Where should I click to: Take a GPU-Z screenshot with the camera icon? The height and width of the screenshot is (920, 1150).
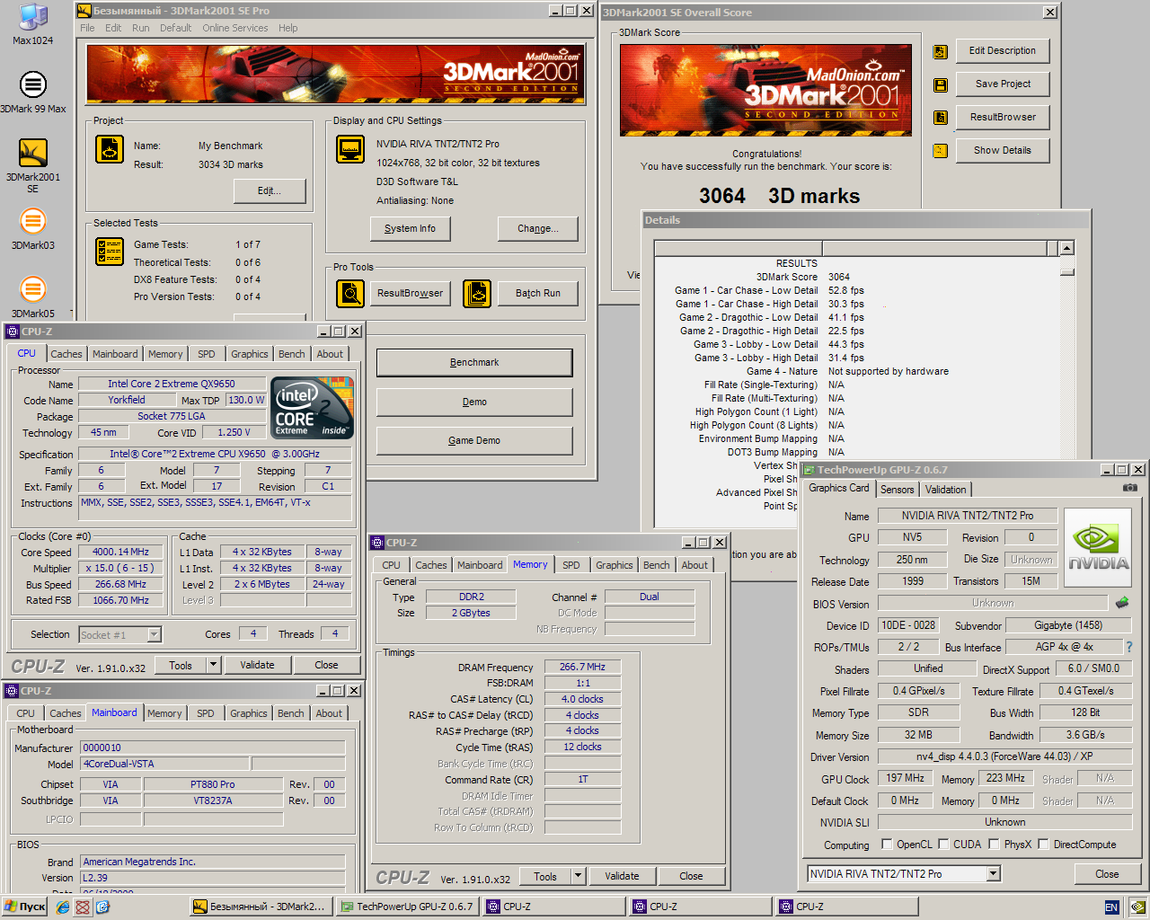point(1130,488)
